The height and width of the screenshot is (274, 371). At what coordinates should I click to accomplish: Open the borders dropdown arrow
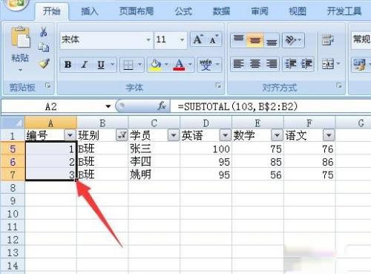[139, 65]
